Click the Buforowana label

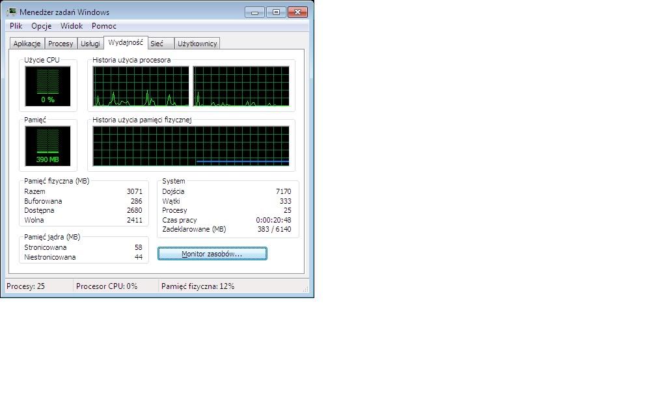coord(43,201)
